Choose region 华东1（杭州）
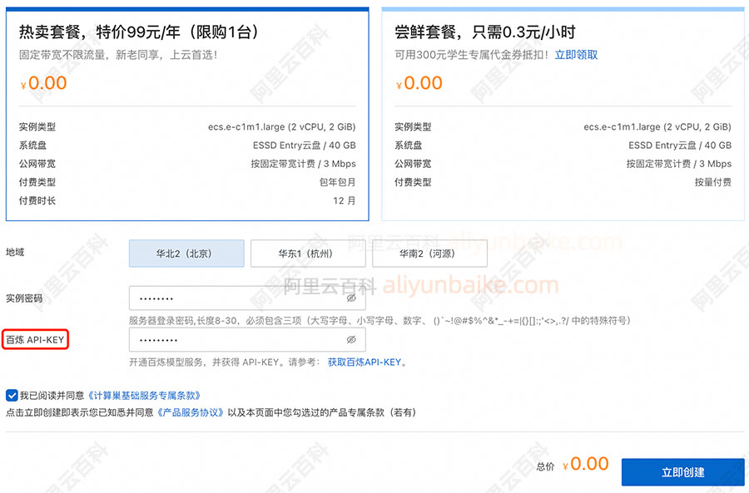The width and height of the screenshot is (749, 493). 308,254
